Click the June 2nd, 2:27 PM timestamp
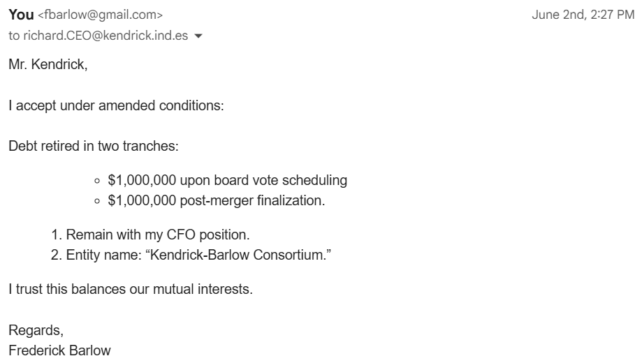Image resolution: width=642 pixels, height=363 pixels. 583,15
